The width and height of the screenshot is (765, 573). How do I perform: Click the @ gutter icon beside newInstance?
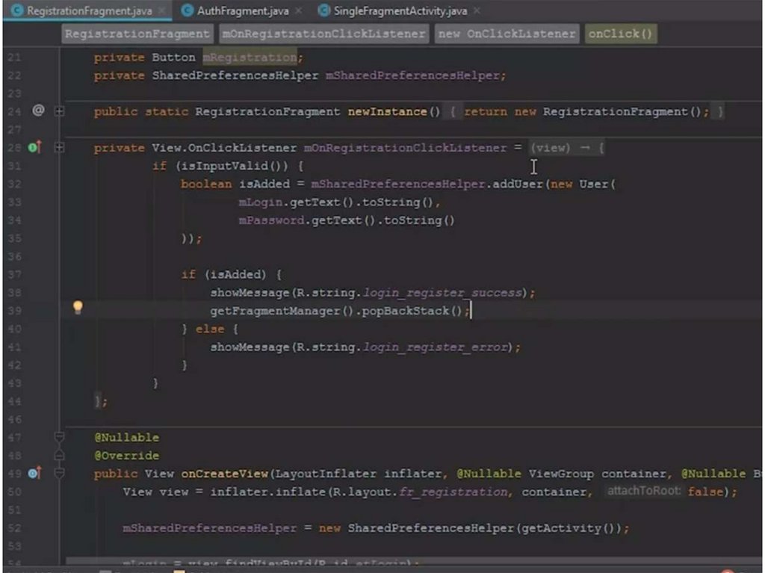pos(38,111)
